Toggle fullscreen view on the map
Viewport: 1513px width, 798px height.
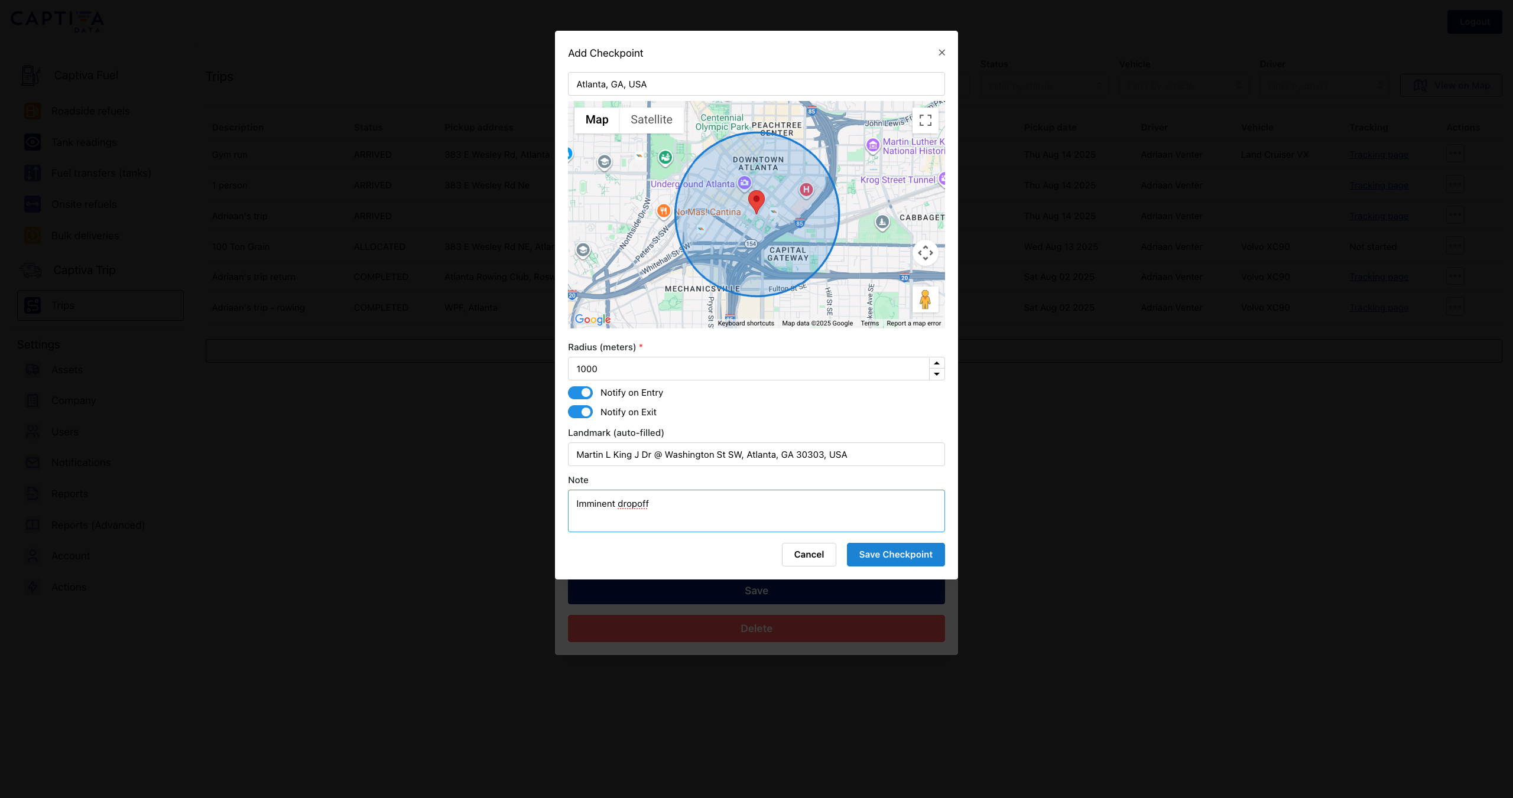tap(925, 120)
